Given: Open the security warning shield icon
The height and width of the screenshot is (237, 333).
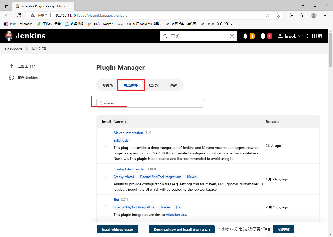Looking at the screenshot, I should (263, 36).
